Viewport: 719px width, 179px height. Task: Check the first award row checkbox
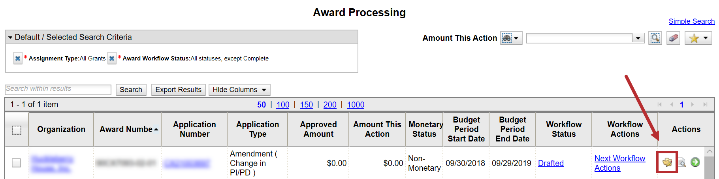click(16, 163)
